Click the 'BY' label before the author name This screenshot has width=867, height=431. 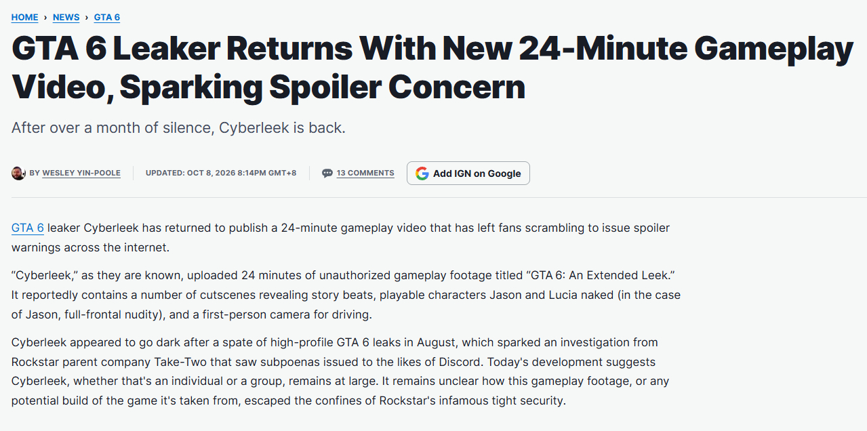pos(35,173)
